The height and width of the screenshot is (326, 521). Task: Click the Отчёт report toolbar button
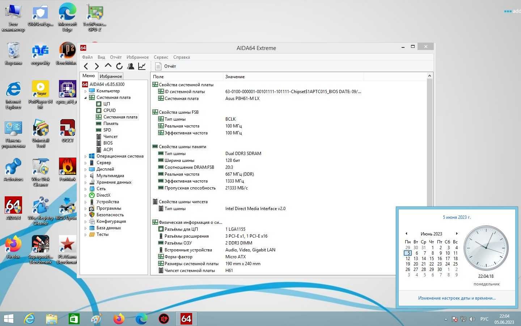[165, 66]
